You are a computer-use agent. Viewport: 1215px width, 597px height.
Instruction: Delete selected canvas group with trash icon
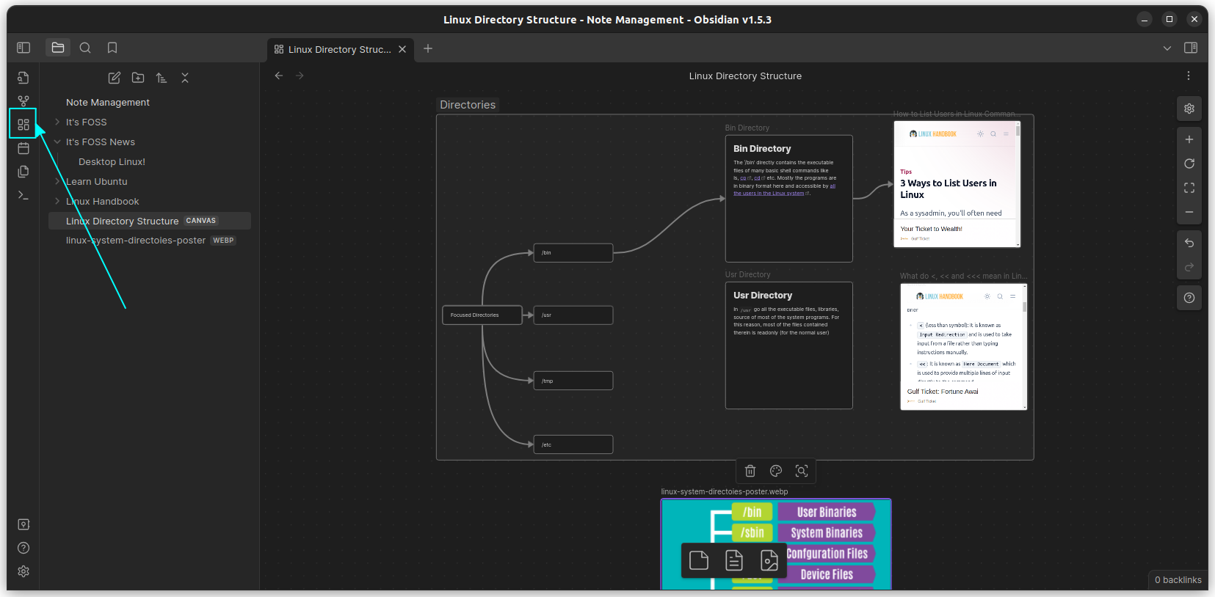click(x=750, y=471)
